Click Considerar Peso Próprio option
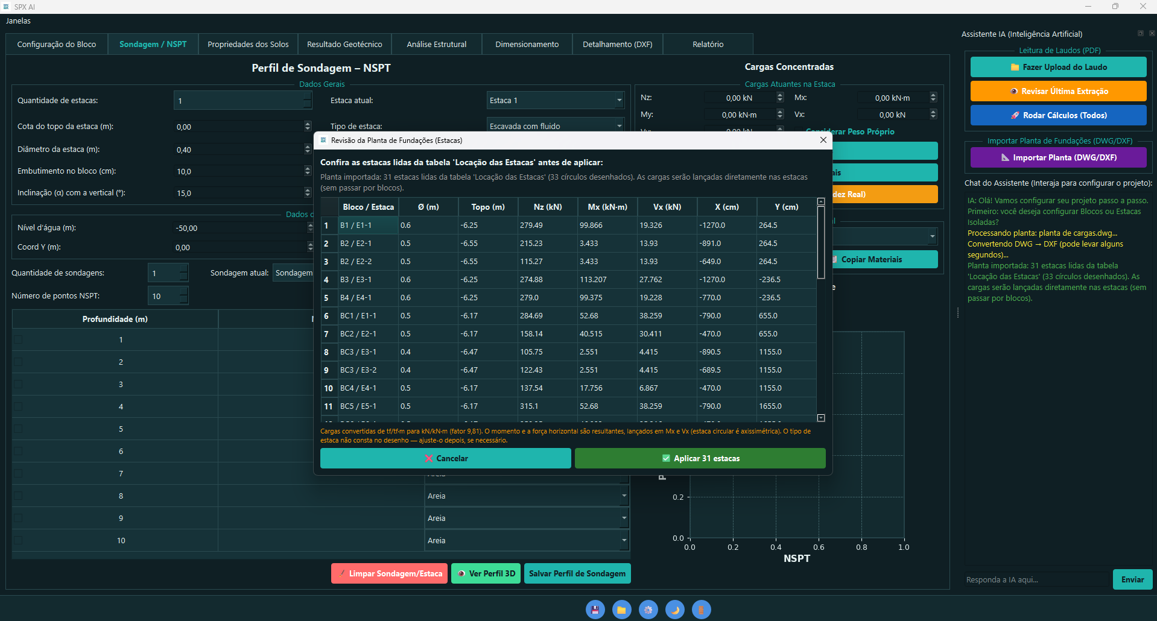 (850, 131)
